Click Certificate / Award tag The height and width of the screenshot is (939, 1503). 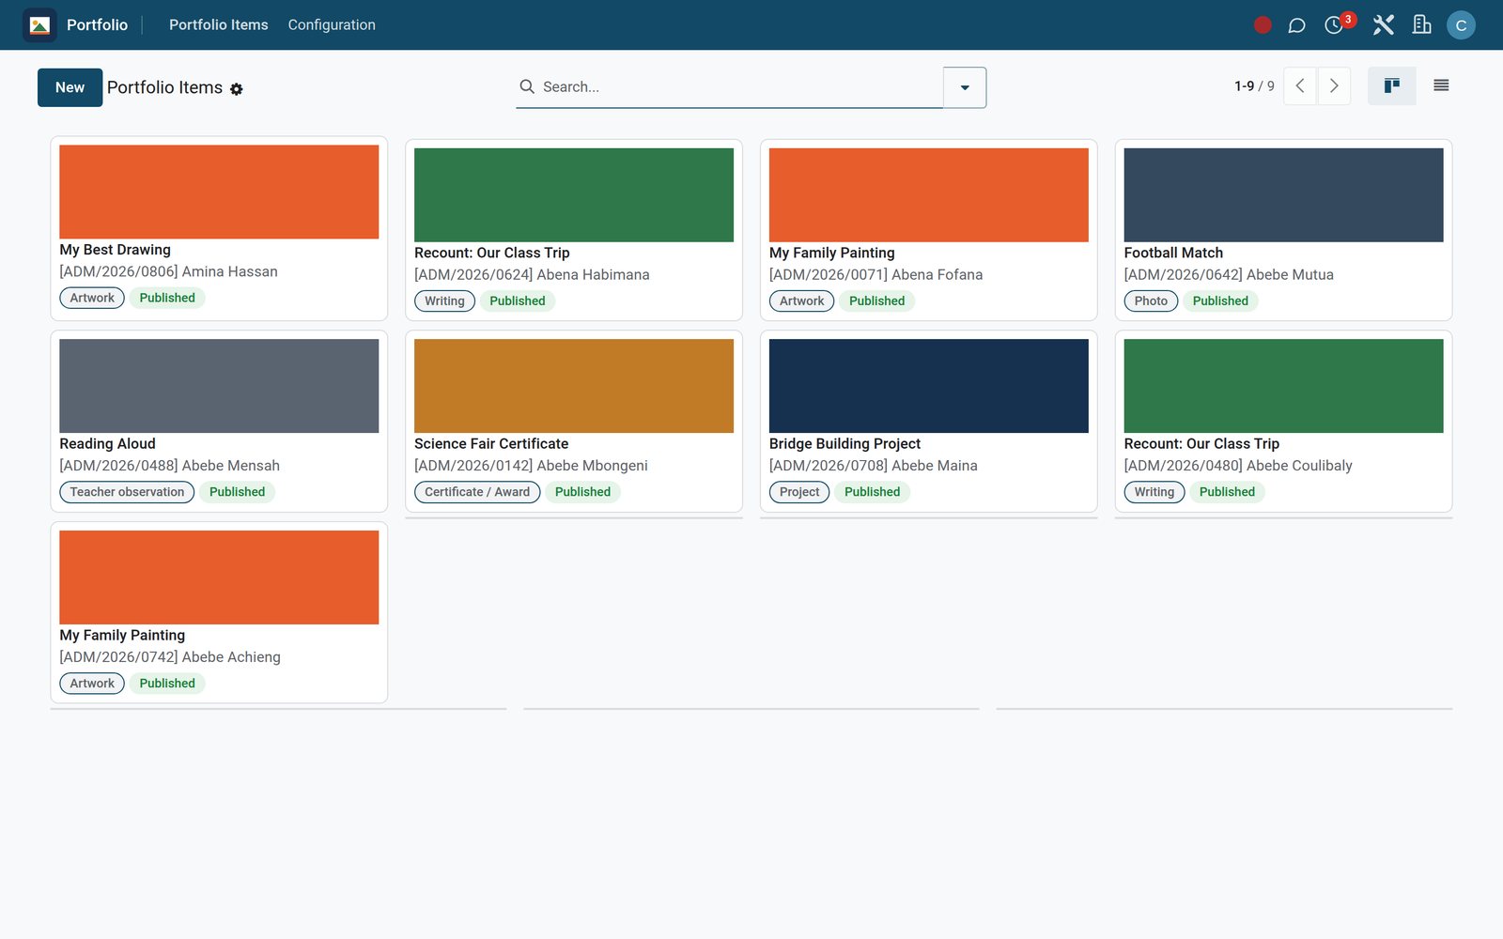click(x=477, y=492)
